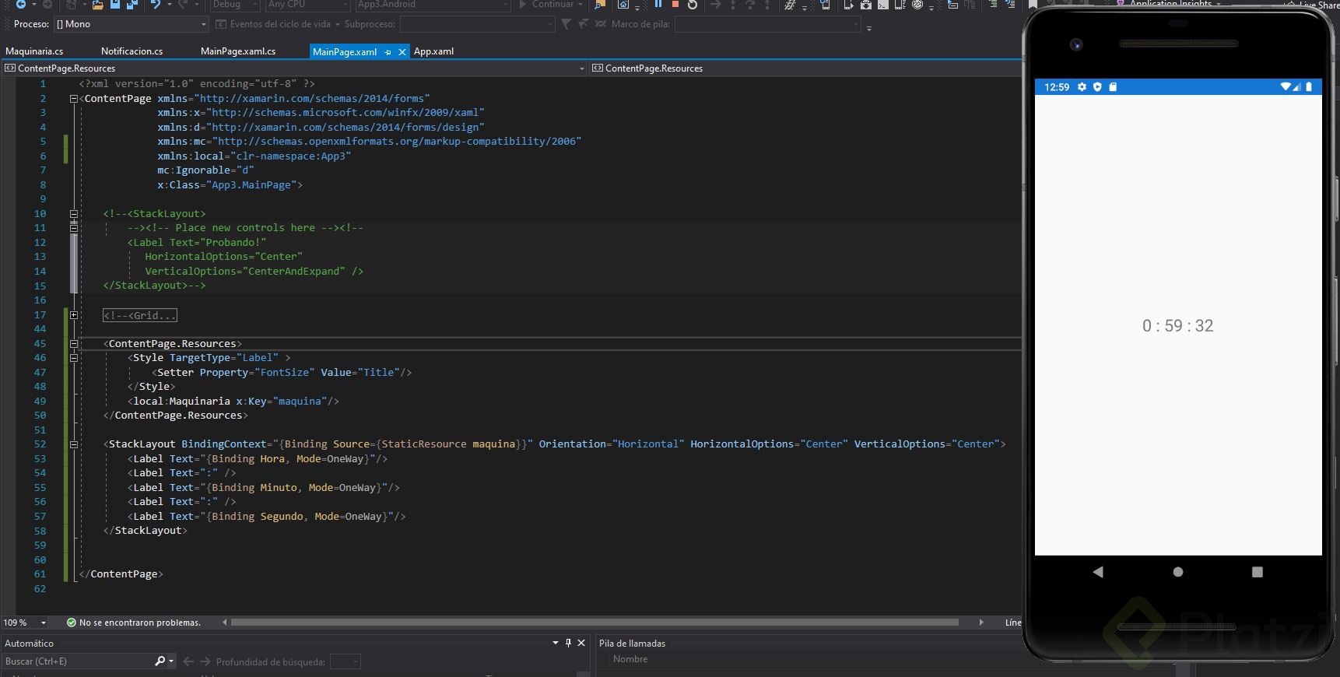Click the search magnifier in Automático panel
The height and width of the screenshot is (677, 1340).
tap(160, 661)
